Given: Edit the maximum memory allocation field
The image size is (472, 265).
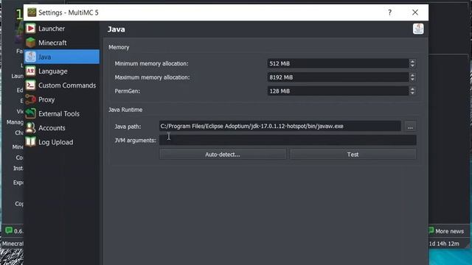Looking at the screenshot, I should (x=338, y=77).
